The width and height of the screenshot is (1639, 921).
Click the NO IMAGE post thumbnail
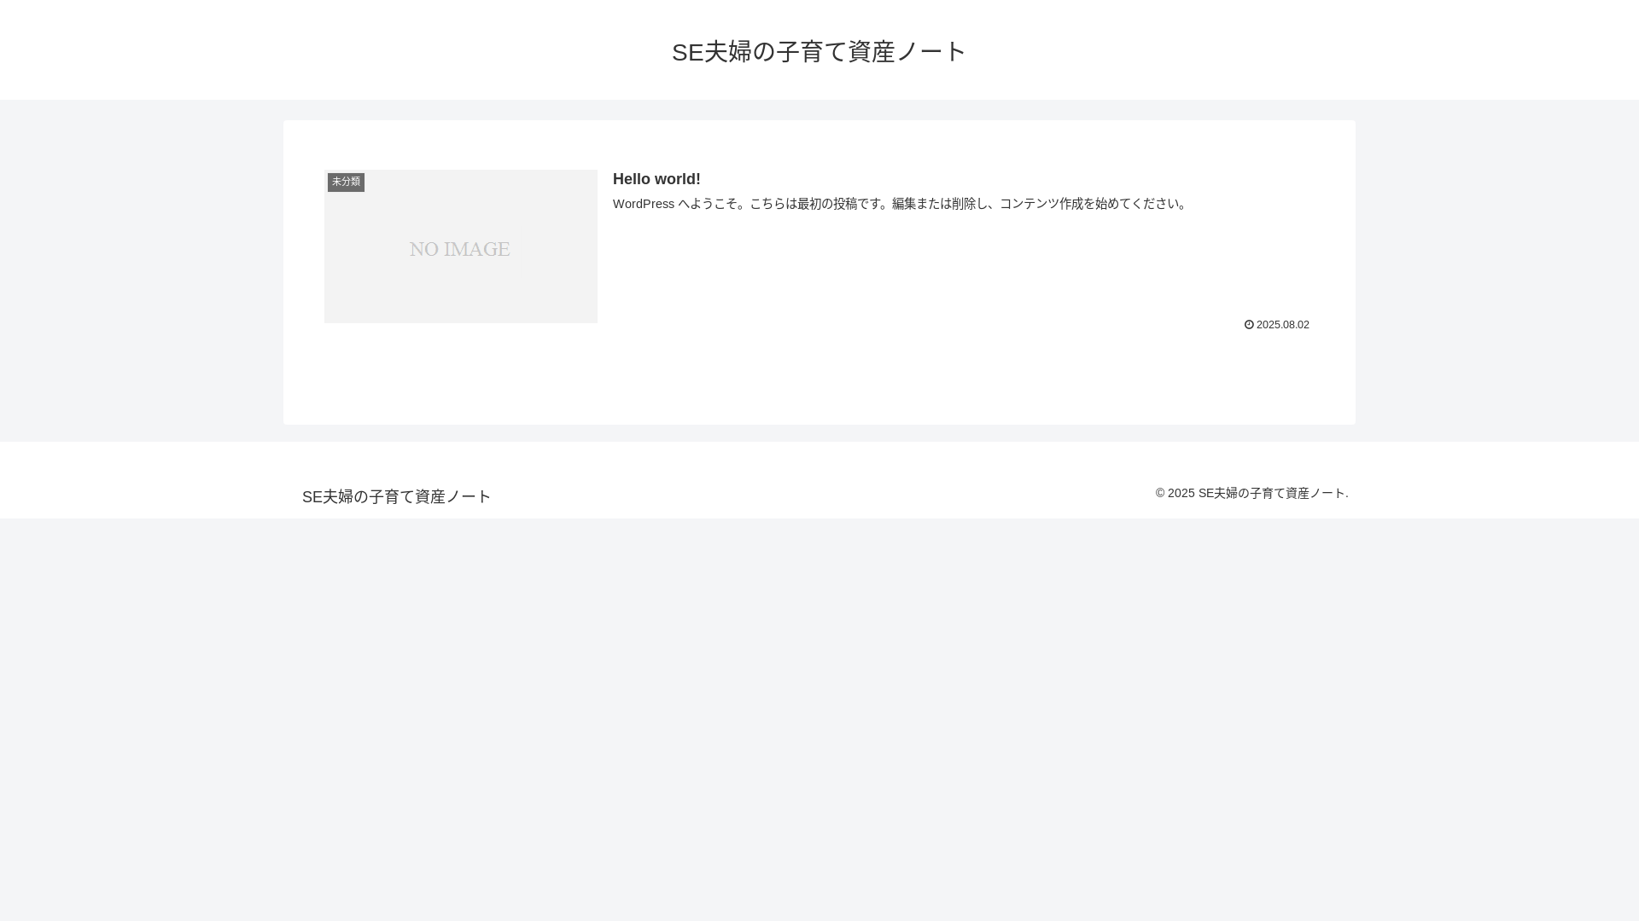[461, 246]
